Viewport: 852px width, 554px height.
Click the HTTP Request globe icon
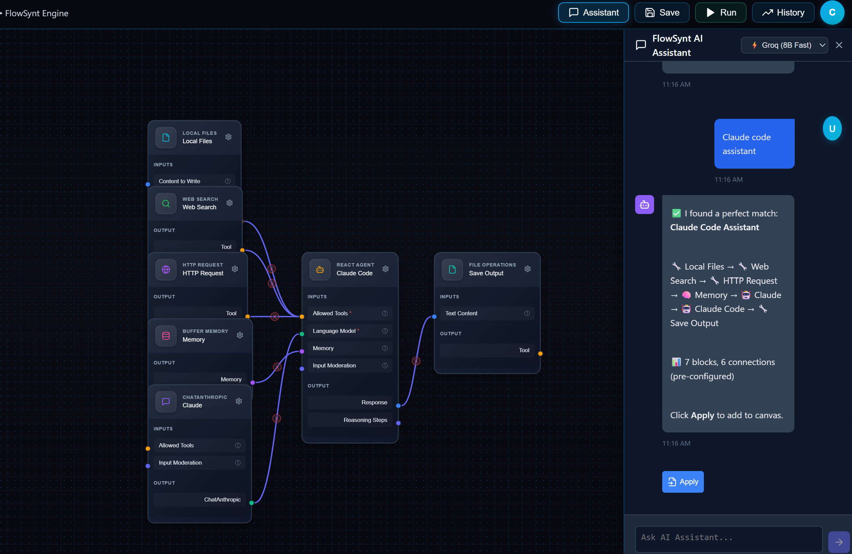click(165, 269)
